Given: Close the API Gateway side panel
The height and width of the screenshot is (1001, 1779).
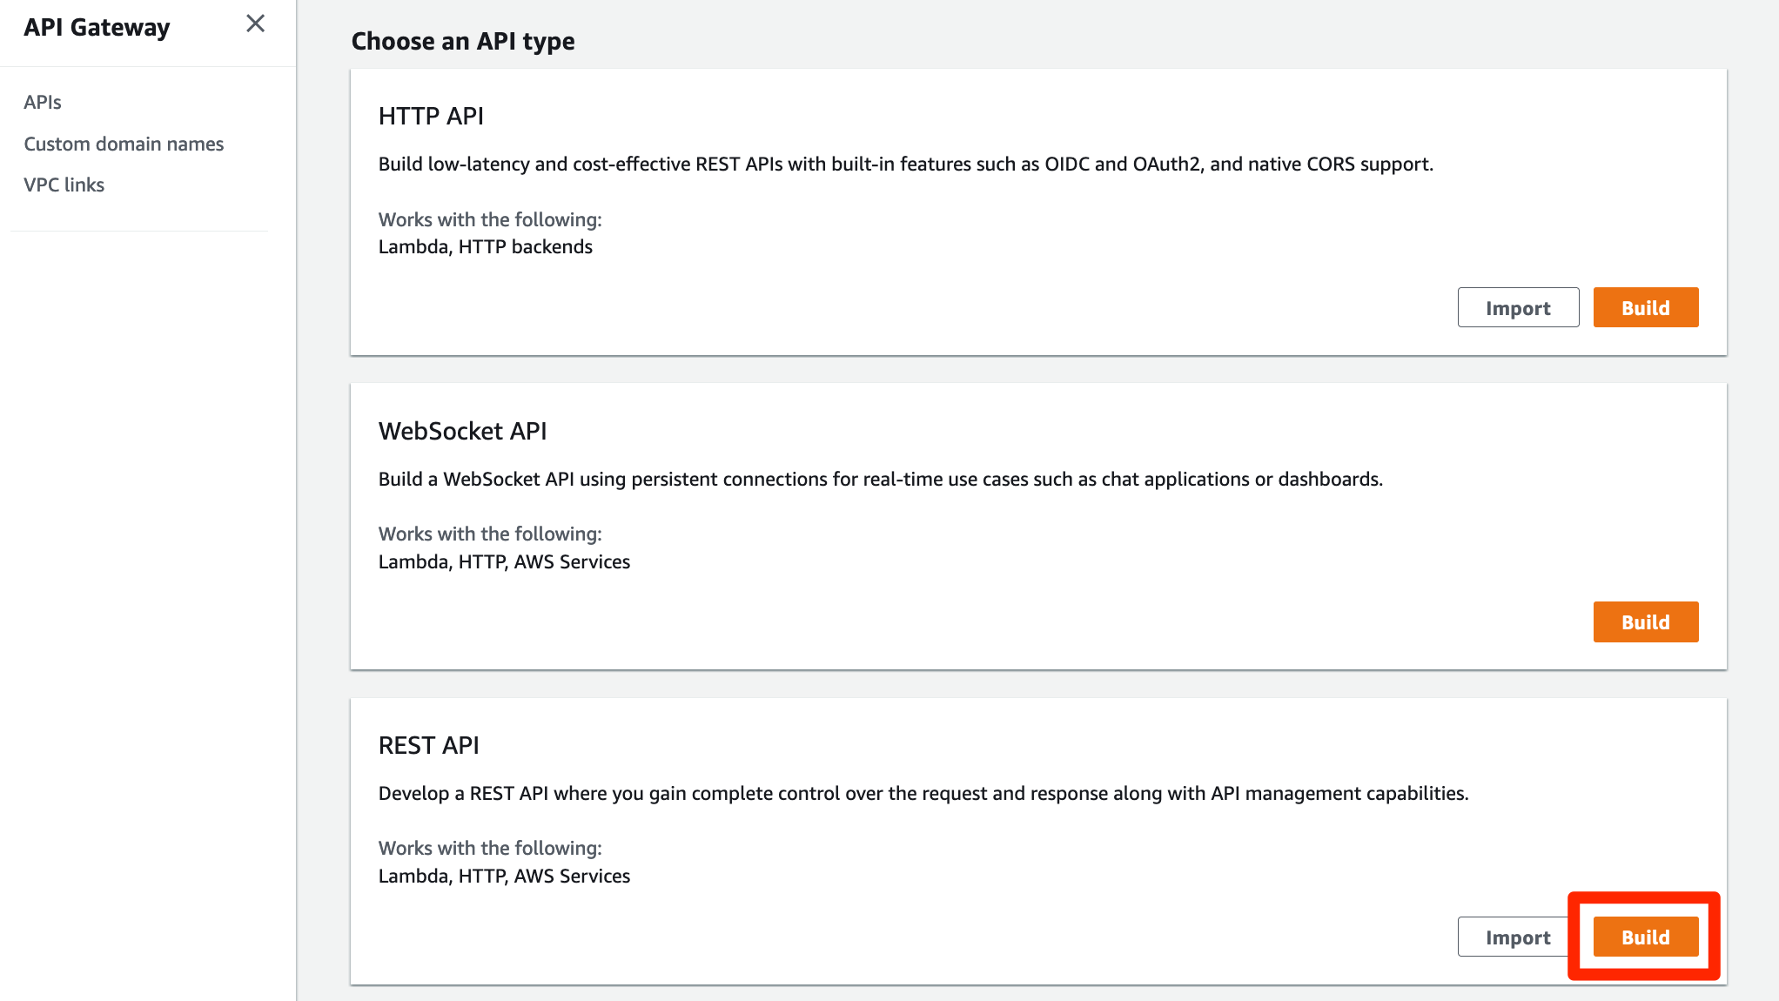Looking at the screenshot, I should 255,24.
